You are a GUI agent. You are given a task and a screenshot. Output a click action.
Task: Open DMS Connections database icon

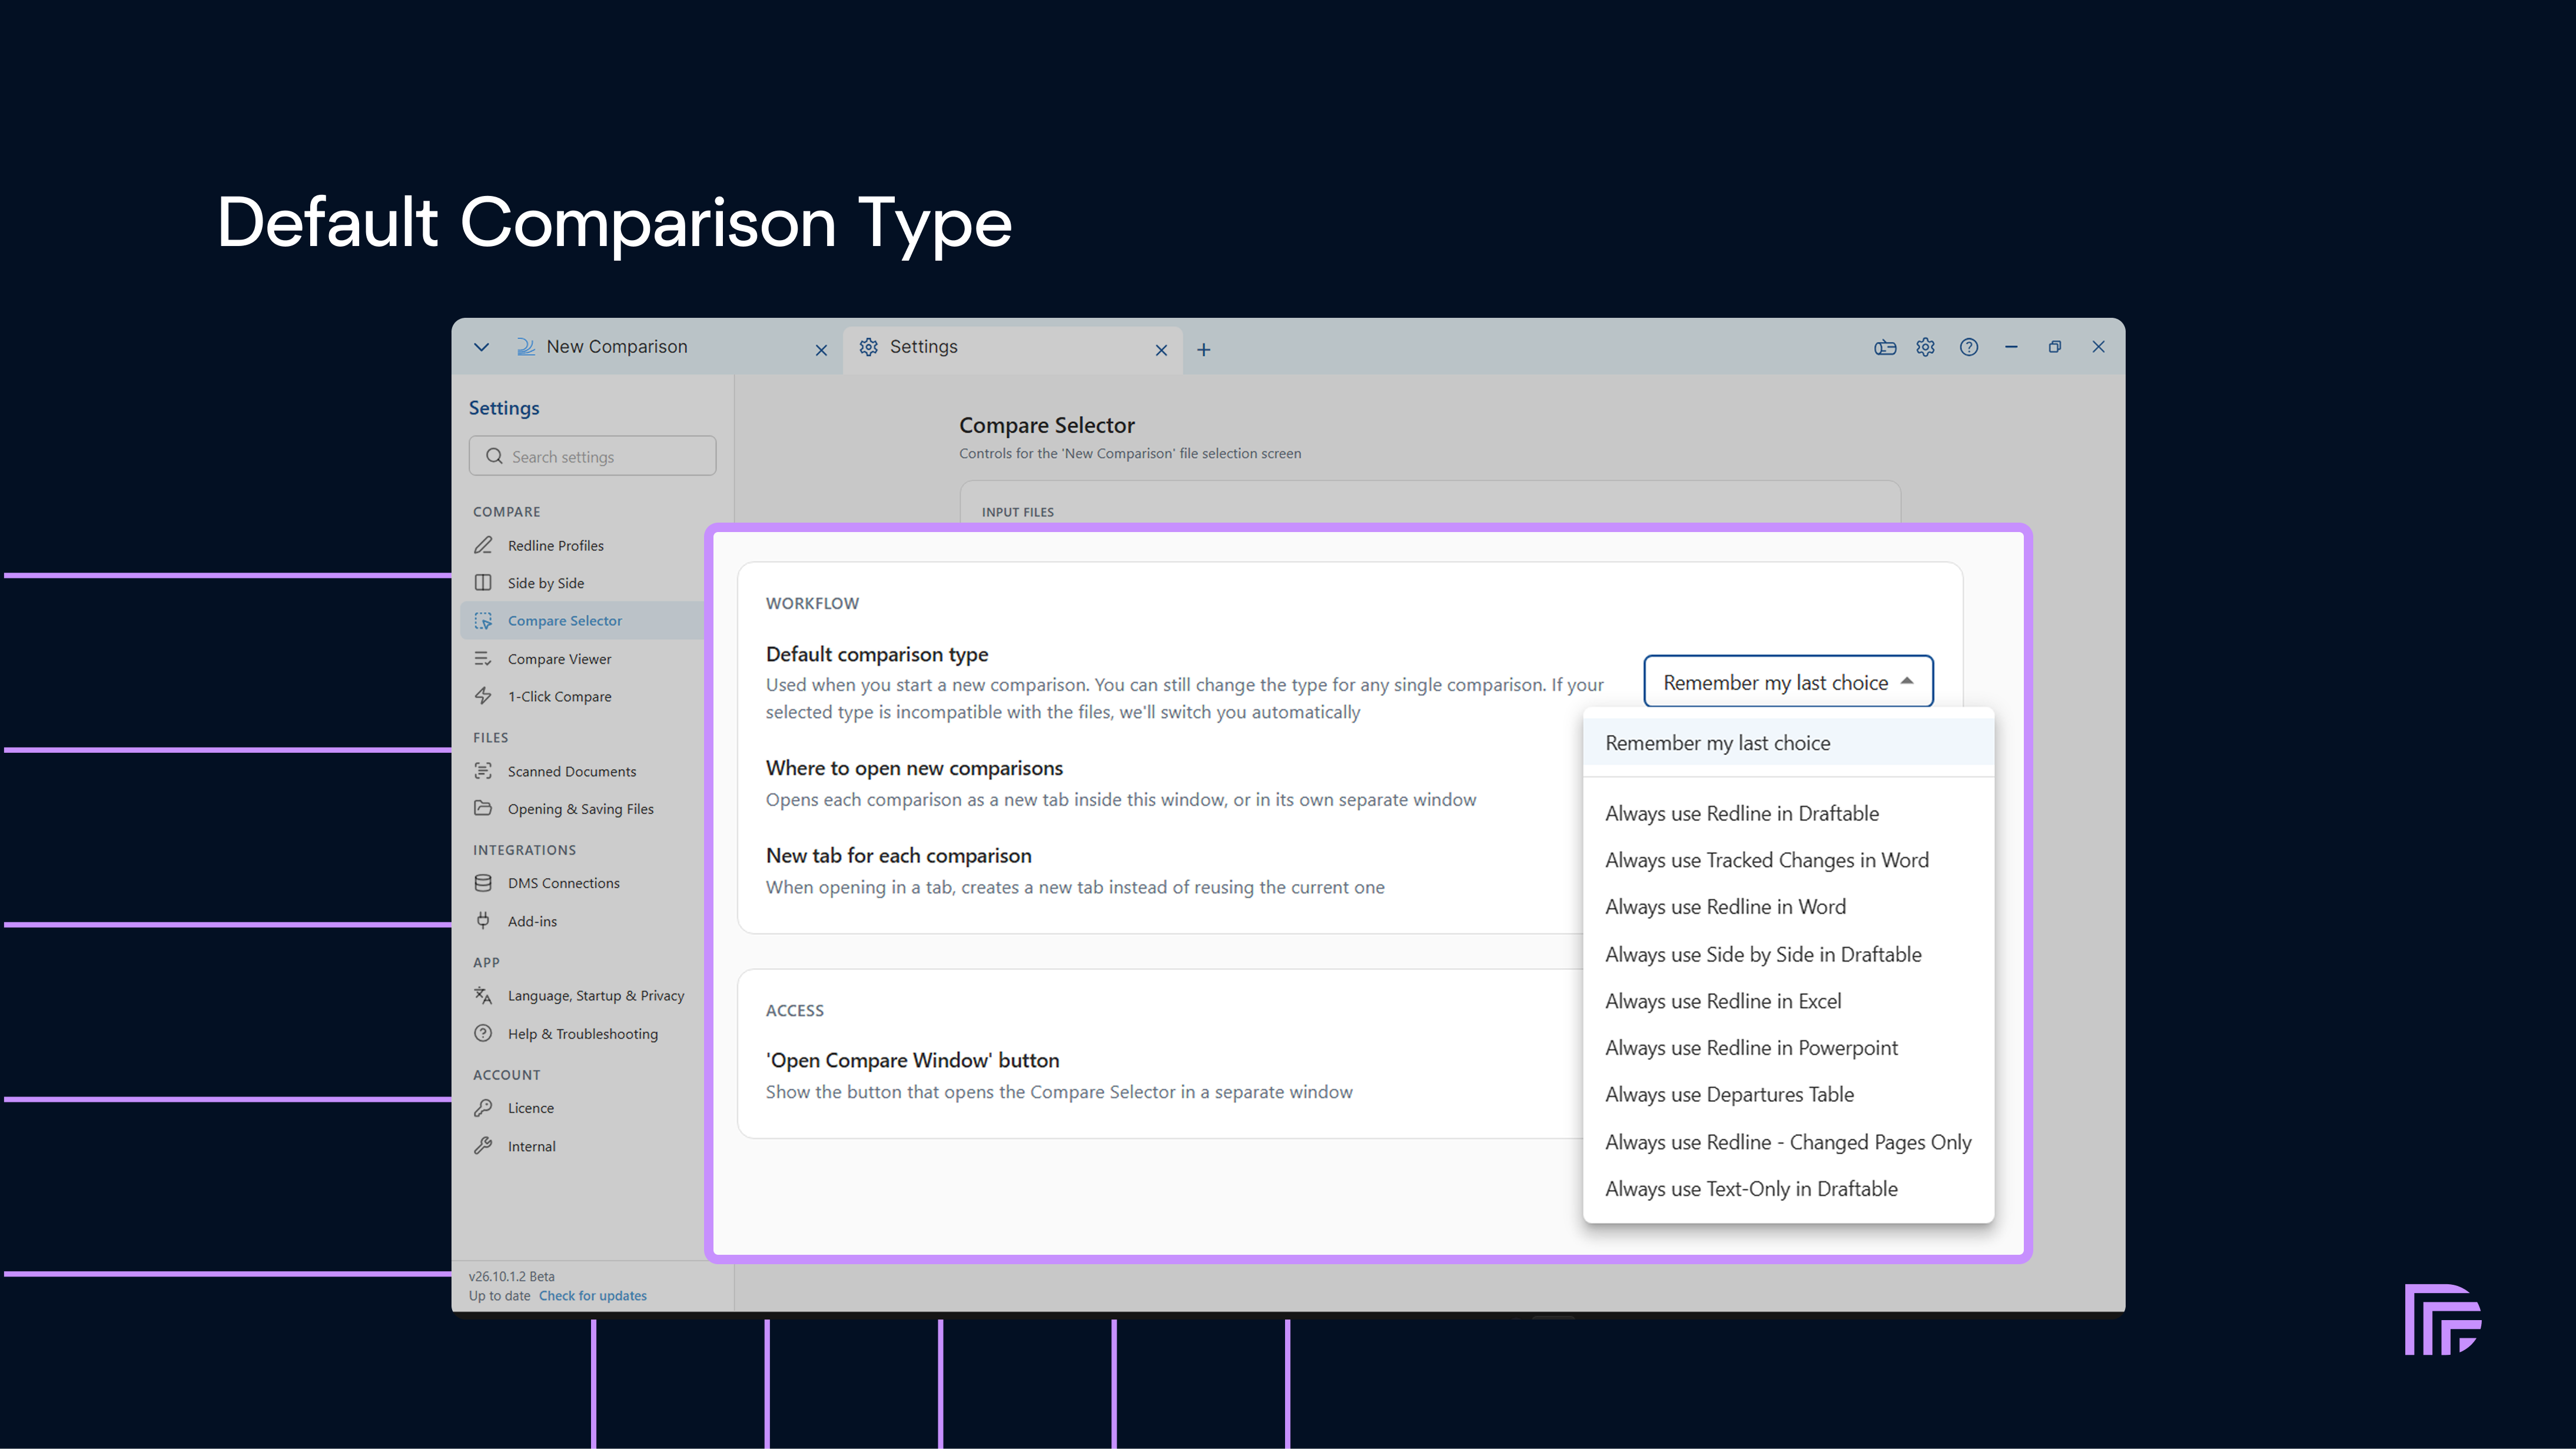click(483, 882)
